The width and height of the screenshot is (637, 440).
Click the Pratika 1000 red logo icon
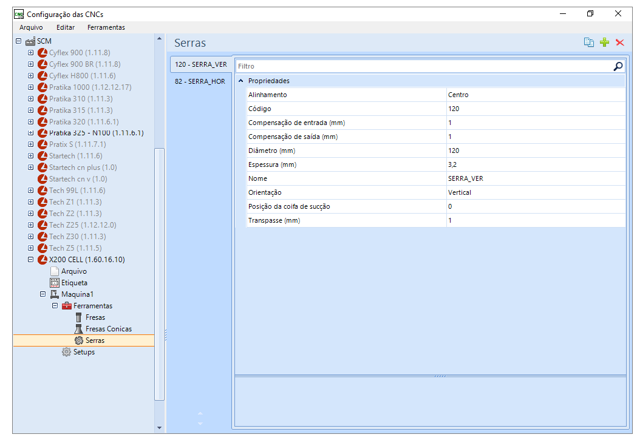[x=43, y=87]
